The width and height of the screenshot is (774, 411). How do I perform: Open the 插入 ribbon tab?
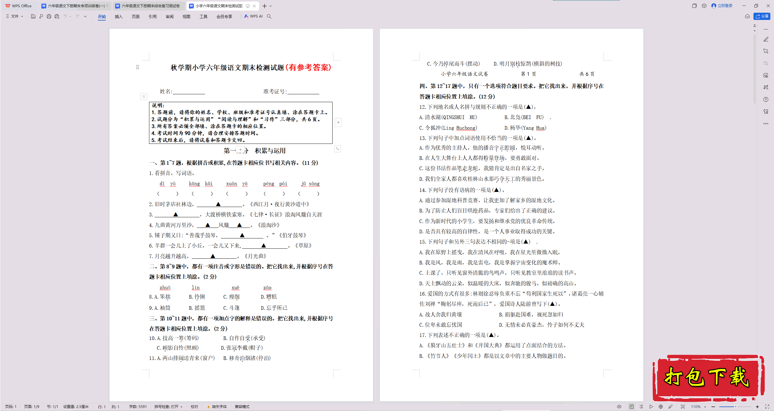pyautogui.click(x=119, y=17)
